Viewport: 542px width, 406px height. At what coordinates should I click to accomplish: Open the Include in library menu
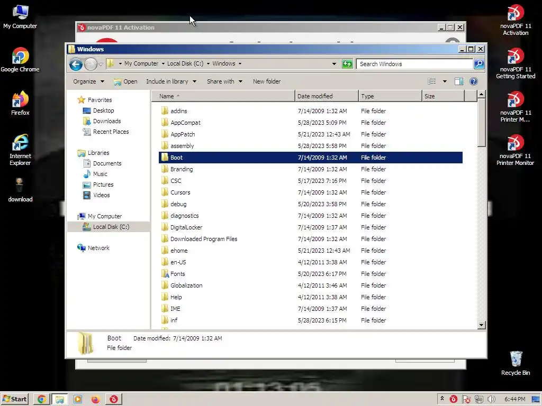click(171, 81)
